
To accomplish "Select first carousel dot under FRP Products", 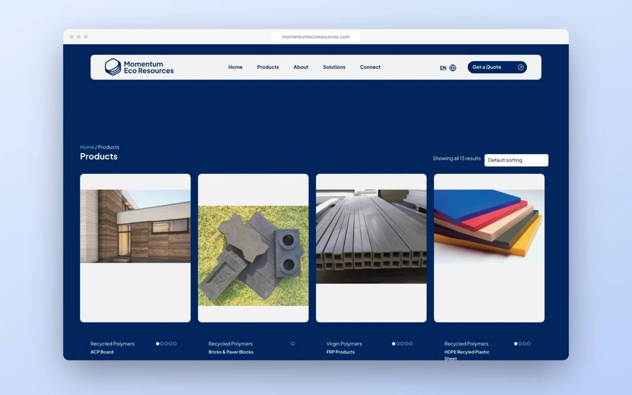I will click(x=393, y=344).
